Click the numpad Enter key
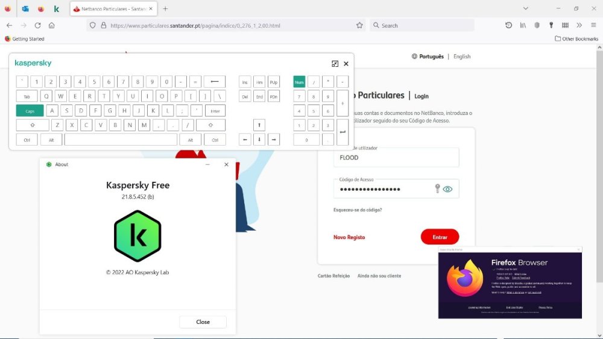 343,132
